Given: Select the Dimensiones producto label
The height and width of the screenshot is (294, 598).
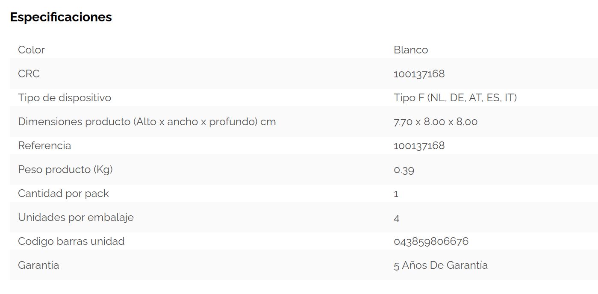Looking at the screenshot, I should coord(147,122).
